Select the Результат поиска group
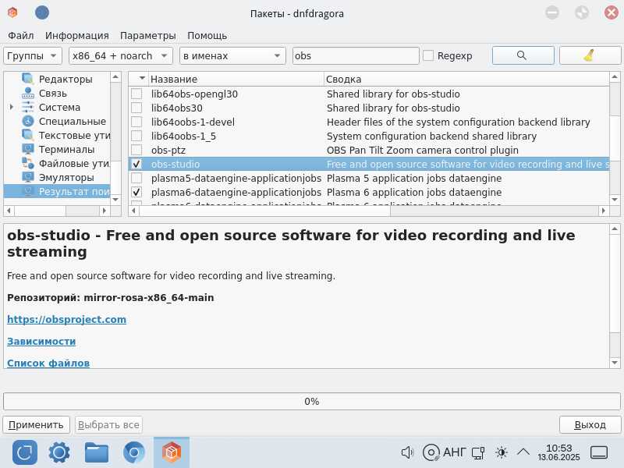The height and width of the screenshot is (468, 624). (x=56, y=191)
